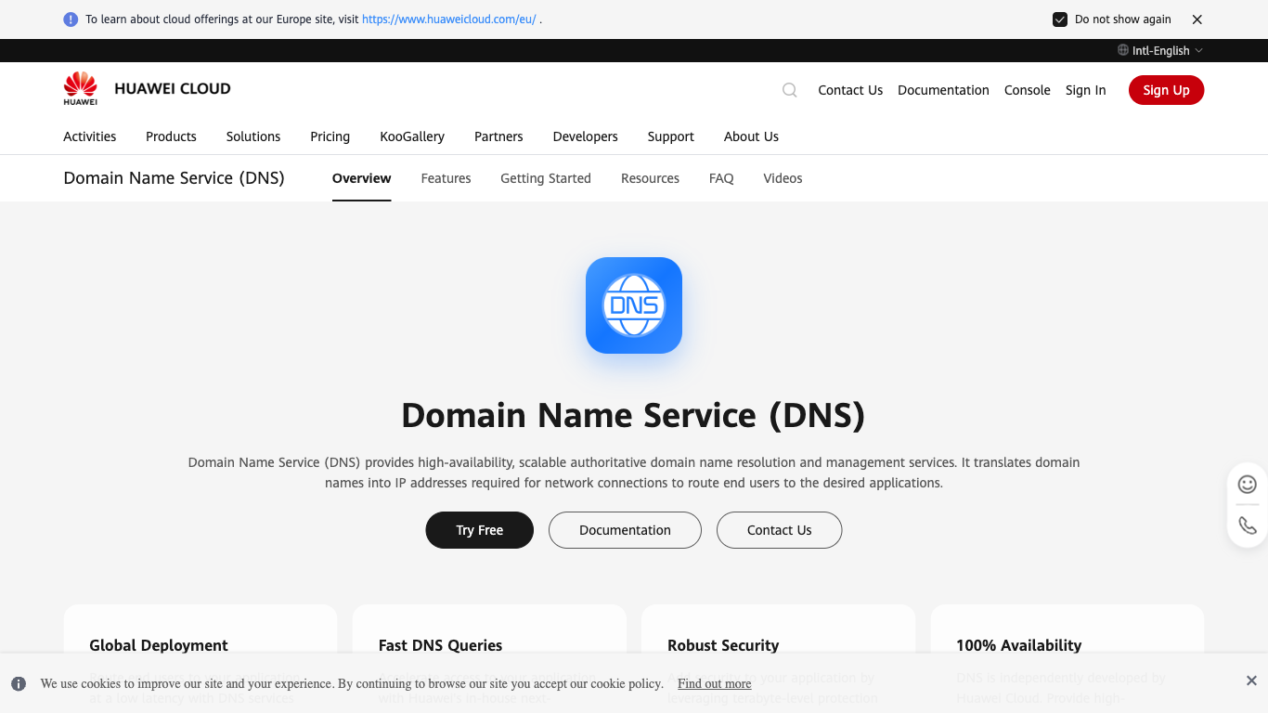Click the cookie notice info icon
Viewport: 1268px width, 713px height.
[19, 684]
